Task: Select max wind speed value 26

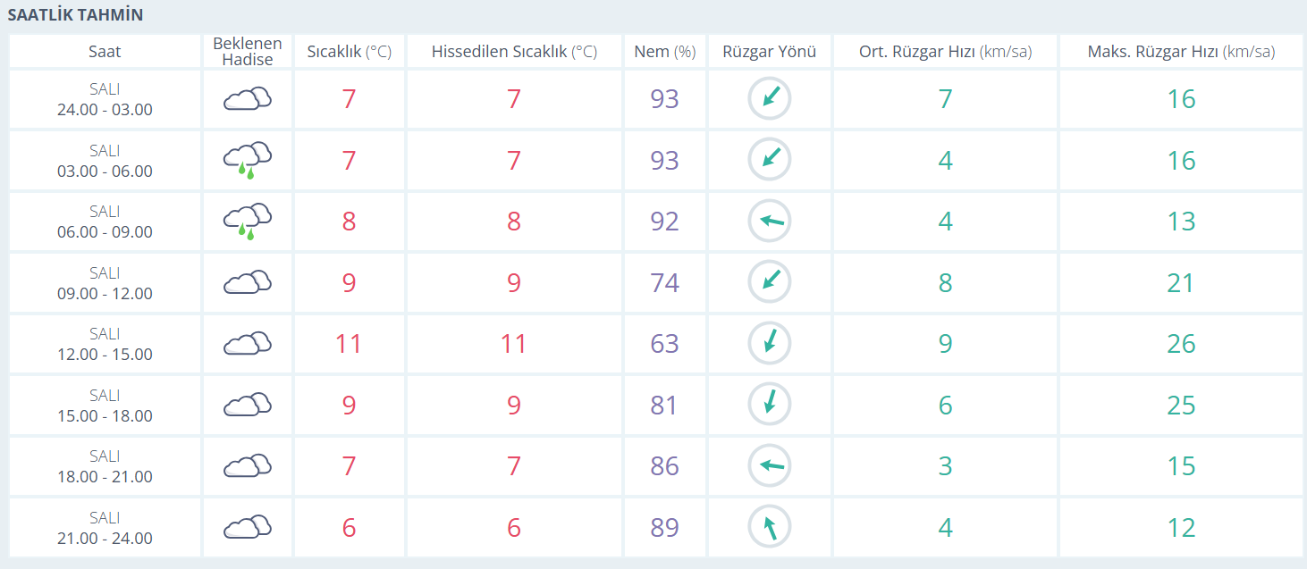Action: pyautogui.click(x=1181, y=344)
